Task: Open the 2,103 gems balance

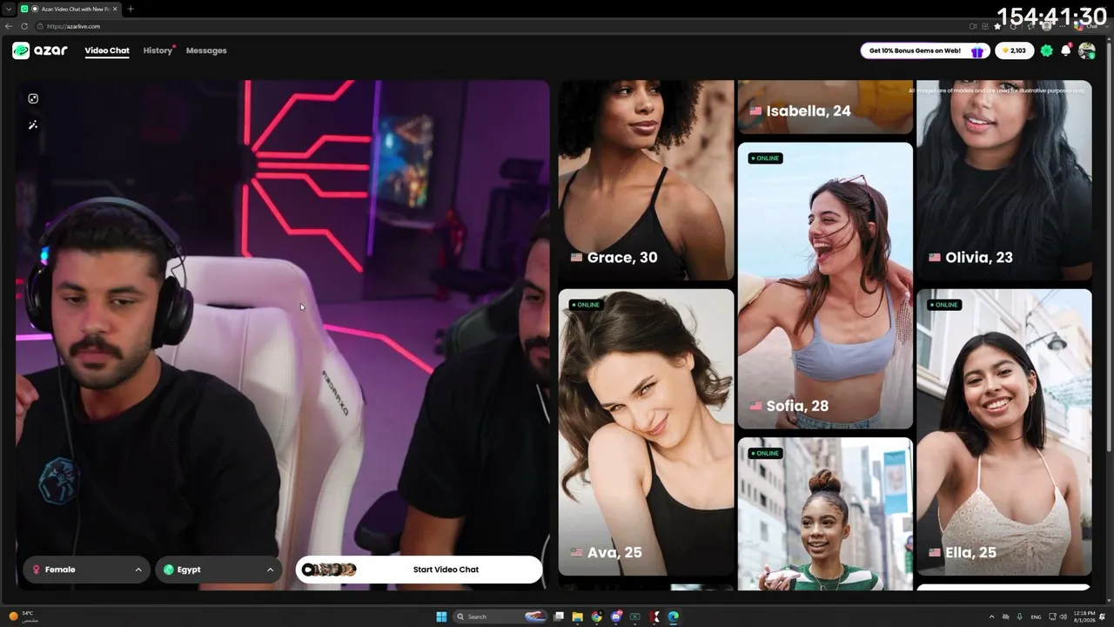Action: [1015, 51]
